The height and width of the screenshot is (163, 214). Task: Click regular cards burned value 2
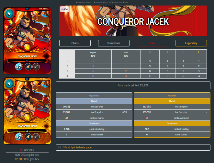tap(67, 135)
